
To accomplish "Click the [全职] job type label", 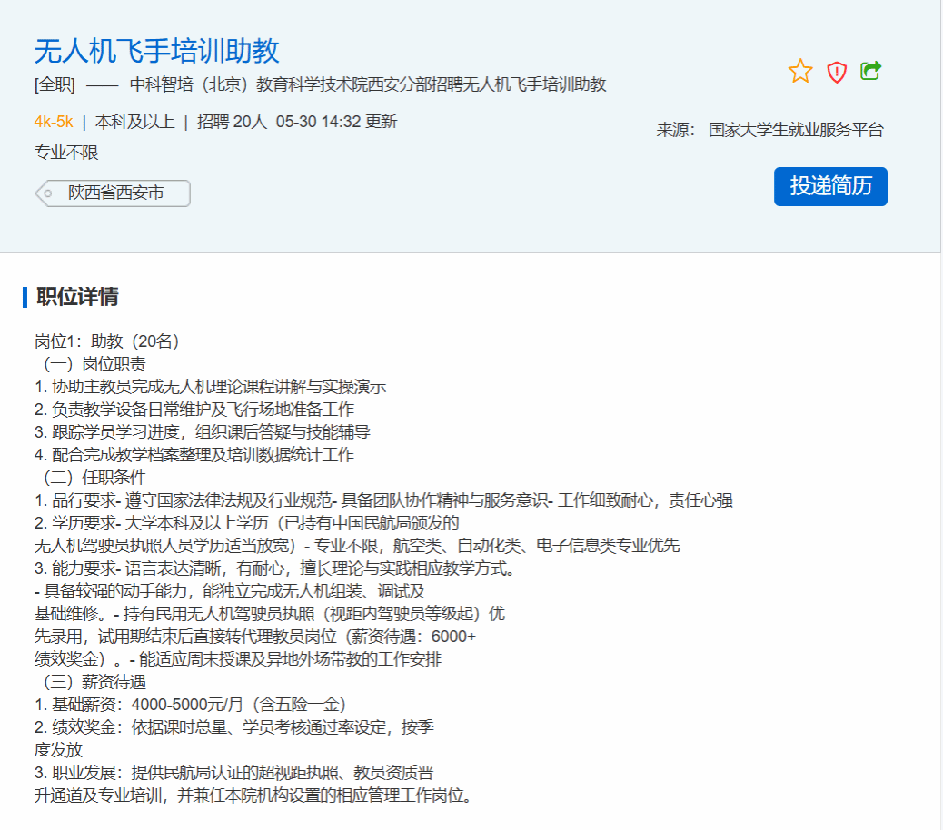I will click(x=55, y=85).
